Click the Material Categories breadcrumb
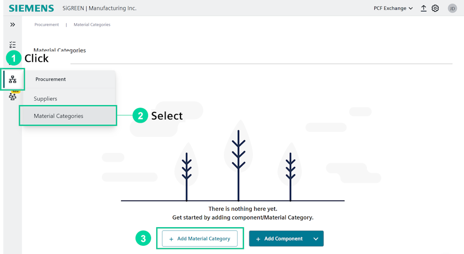Screen dimensions: 464x254 pyautogui.click(x=92, y=25)
